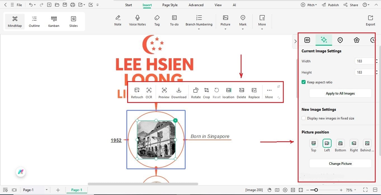Click the Undo arrow
381x195 pixels.
click(31, 5)
